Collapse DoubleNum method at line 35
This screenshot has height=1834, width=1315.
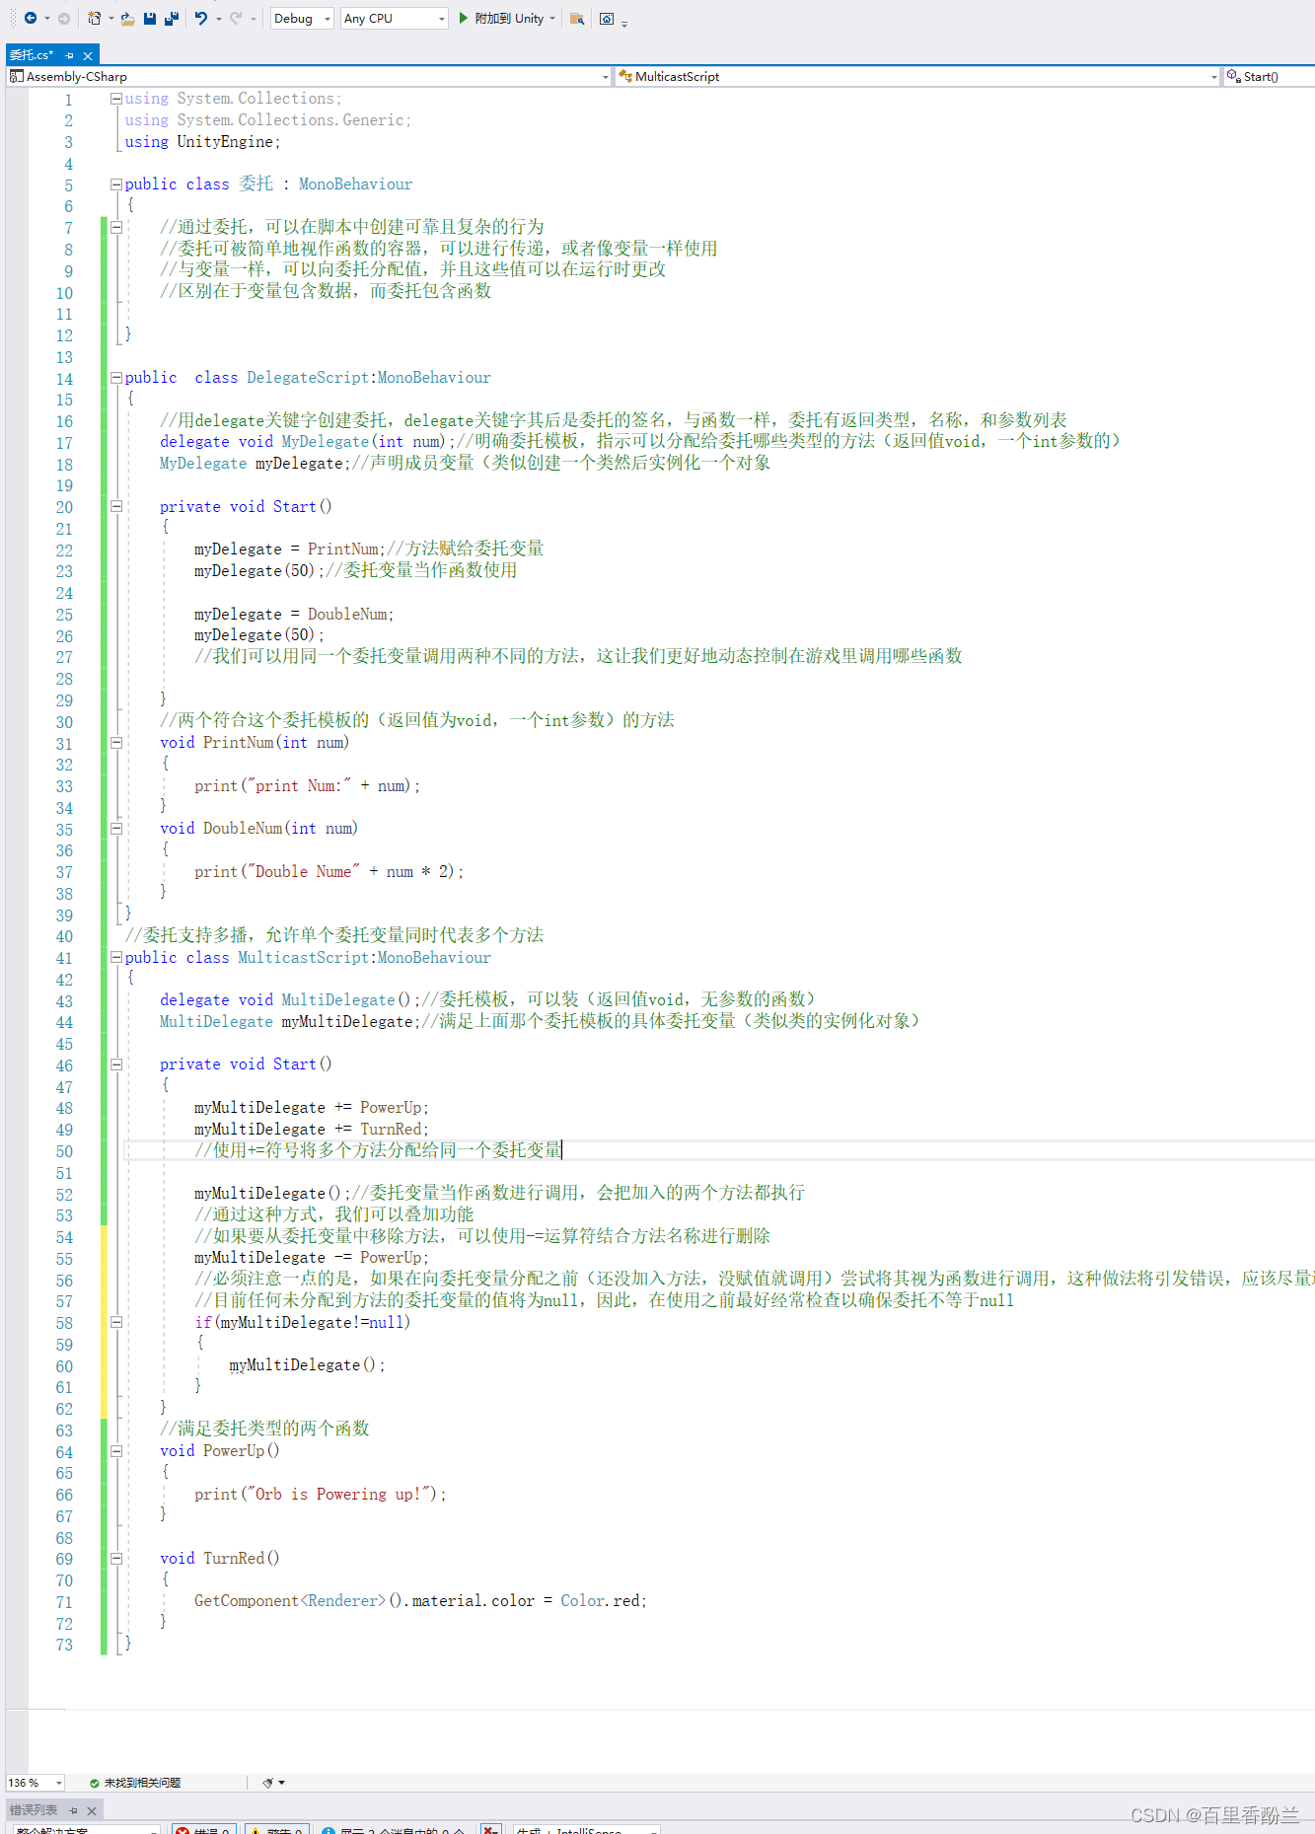[x=116, y=829]
